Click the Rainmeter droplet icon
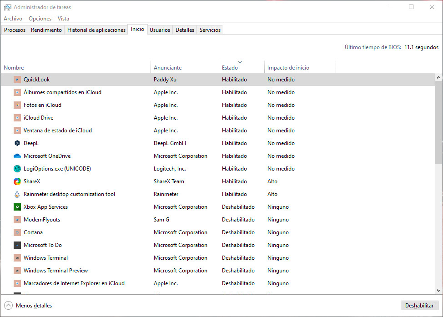 (17, 194)
